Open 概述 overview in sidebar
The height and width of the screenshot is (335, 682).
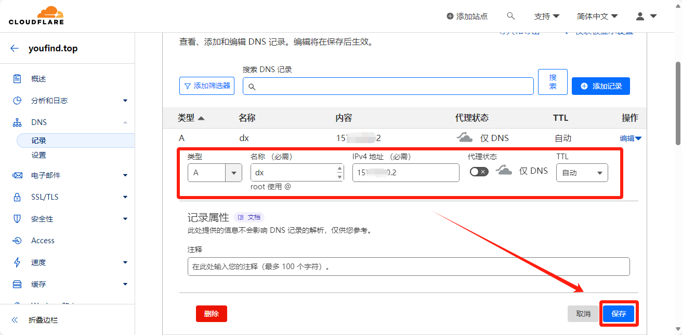point(38,79)
